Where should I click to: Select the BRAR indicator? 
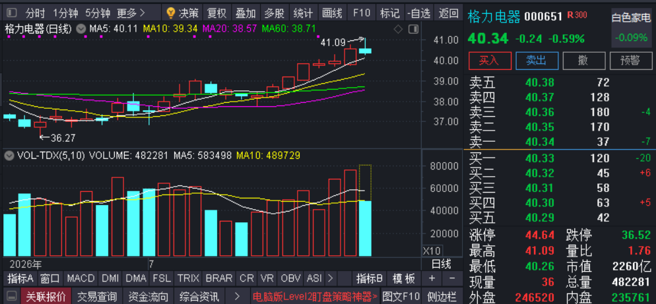coord(219,278)
